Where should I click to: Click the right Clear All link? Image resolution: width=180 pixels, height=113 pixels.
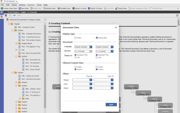click(110, 76)
